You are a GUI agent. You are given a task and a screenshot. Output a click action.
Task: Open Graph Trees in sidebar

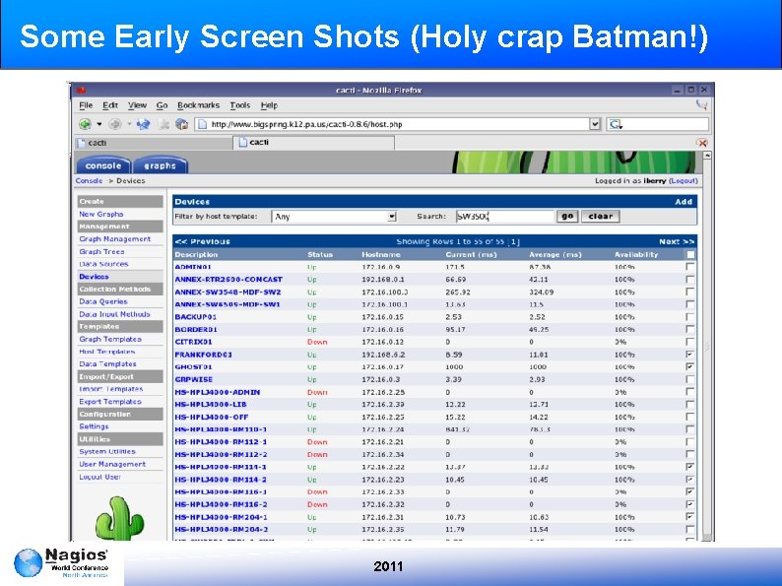(x=101, y=252)
